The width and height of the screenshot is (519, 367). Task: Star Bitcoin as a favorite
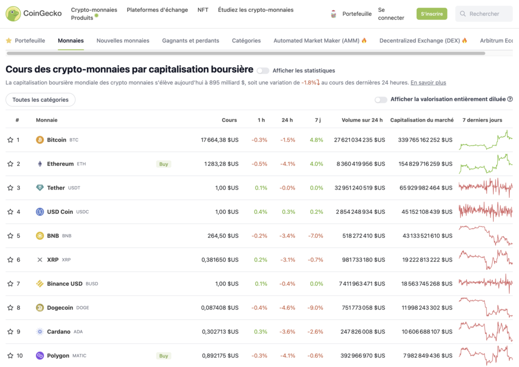point(10,140)
